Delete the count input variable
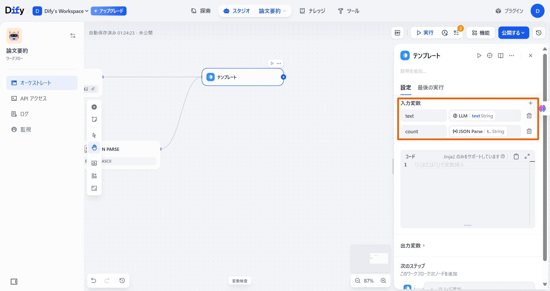 click(x=529, y=131)
